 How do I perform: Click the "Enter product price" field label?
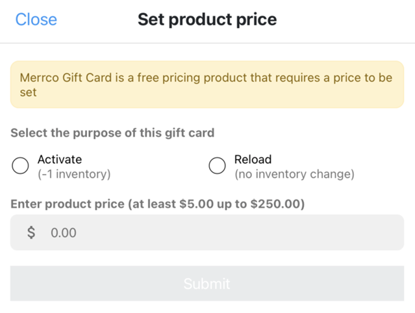[x=68, y=204]
